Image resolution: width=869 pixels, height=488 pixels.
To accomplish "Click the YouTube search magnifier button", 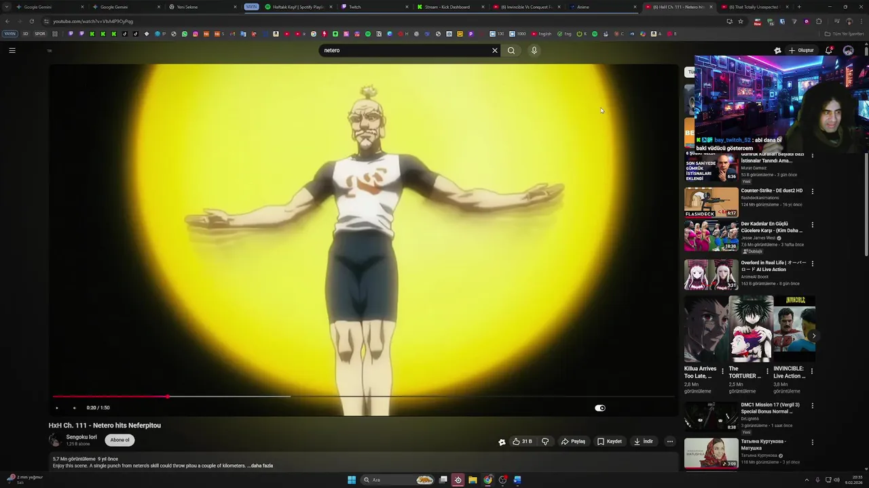I will point(511,50).
